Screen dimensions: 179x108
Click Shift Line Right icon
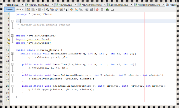(91, 9)
